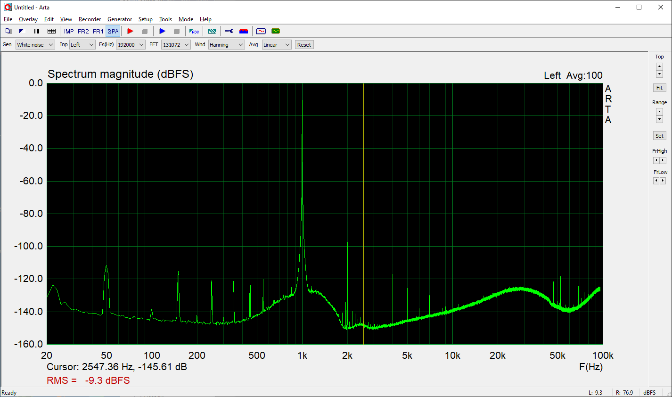Click the R:-76.9 status bar level

pyautogui.click(x=624, y=393)
